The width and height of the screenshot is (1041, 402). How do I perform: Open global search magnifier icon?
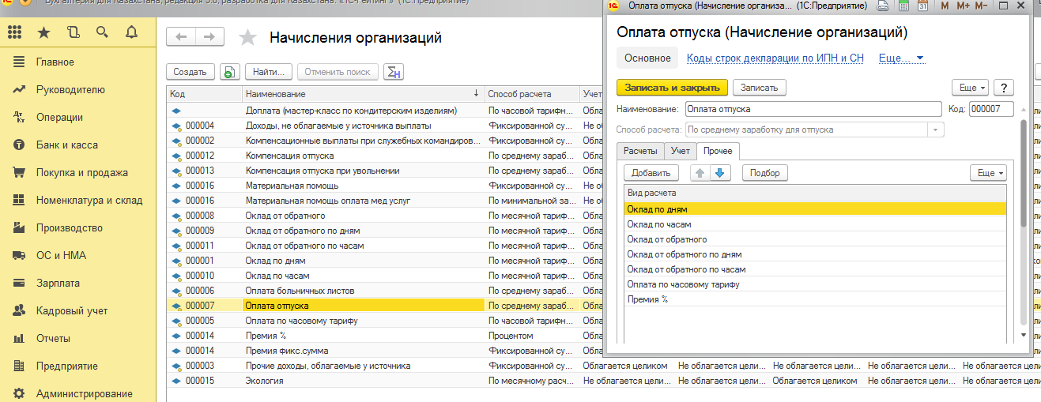tap(102, 32)
